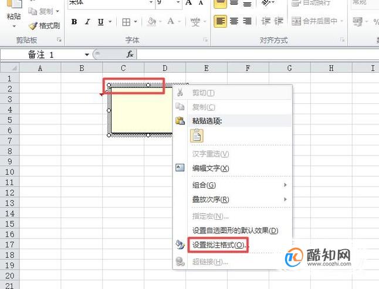Open name box dropdown arrow
379x289 pixels.
coord(87,55)
